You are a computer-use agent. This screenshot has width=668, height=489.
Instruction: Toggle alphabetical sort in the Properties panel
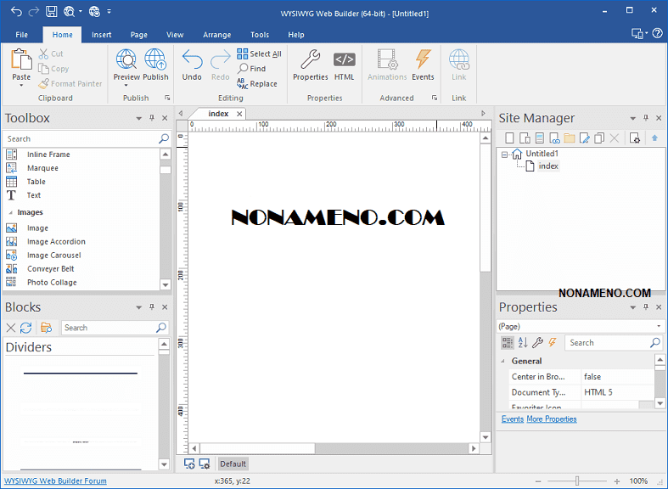pos(522,343)
